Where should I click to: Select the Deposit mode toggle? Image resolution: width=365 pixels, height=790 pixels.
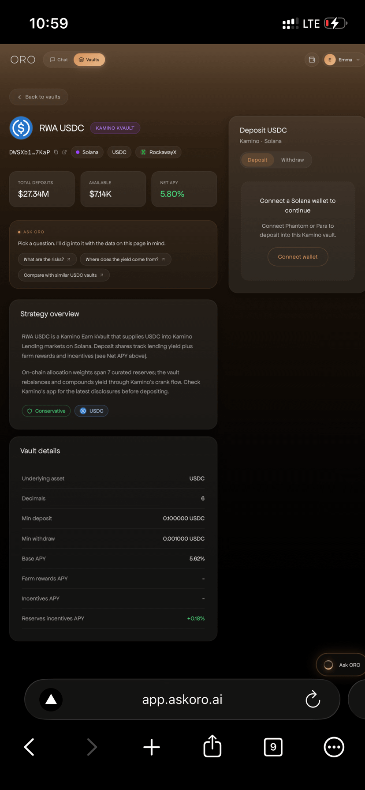click(x=257, y=160)
